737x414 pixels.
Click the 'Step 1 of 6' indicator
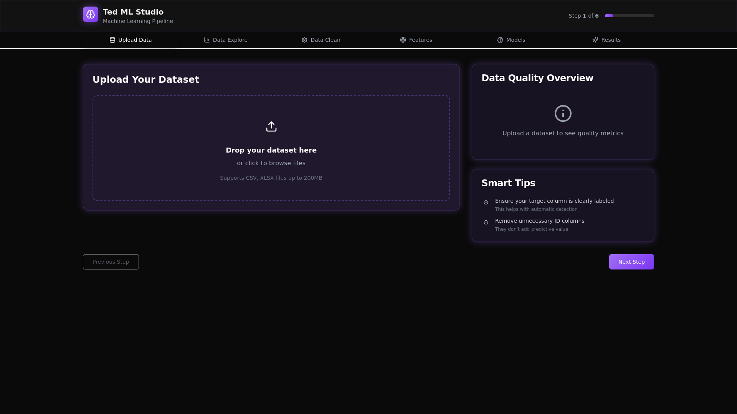[584, 16]
